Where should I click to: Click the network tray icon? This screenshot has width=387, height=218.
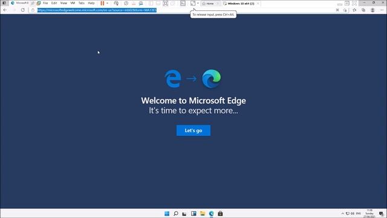[348, 213]
